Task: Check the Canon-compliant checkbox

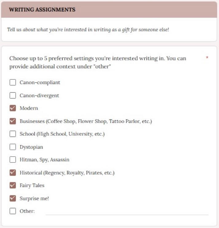Action: tap(13, 82)
